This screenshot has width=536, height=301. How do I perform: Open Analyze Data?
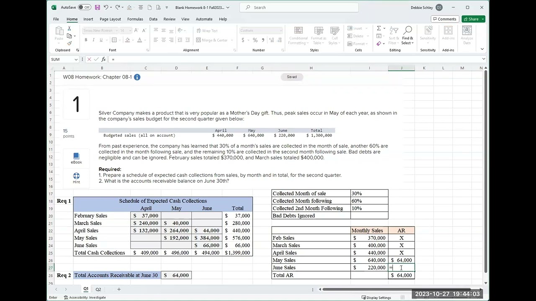[466, 36]
